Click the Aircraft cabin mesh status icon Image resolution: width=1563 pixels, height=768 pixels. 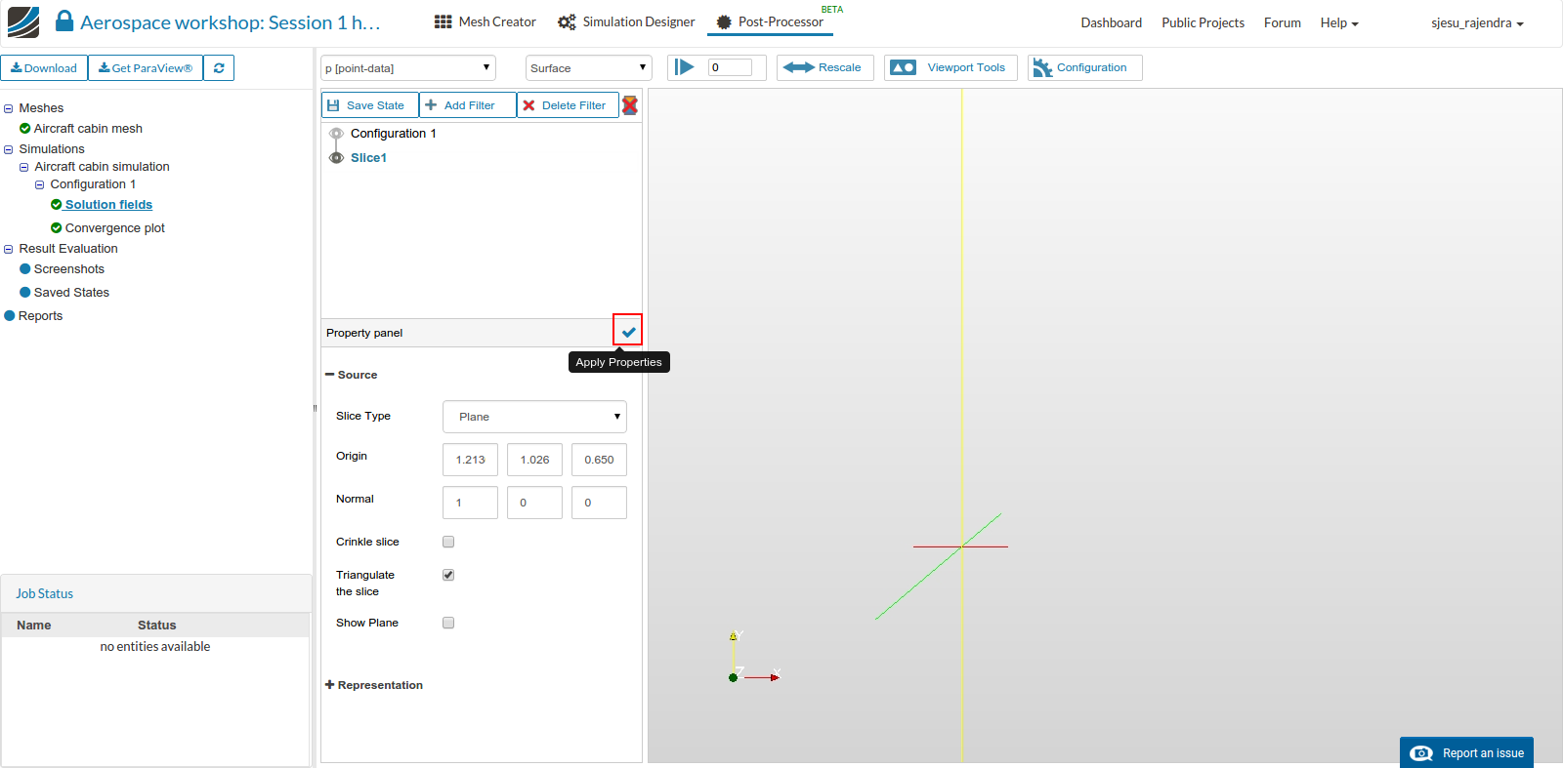pyautogui.click(x=25, y=129)
